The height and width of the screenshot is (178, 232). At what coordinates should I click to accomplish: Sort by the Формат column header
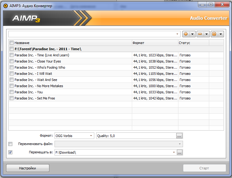coord(155,43)
